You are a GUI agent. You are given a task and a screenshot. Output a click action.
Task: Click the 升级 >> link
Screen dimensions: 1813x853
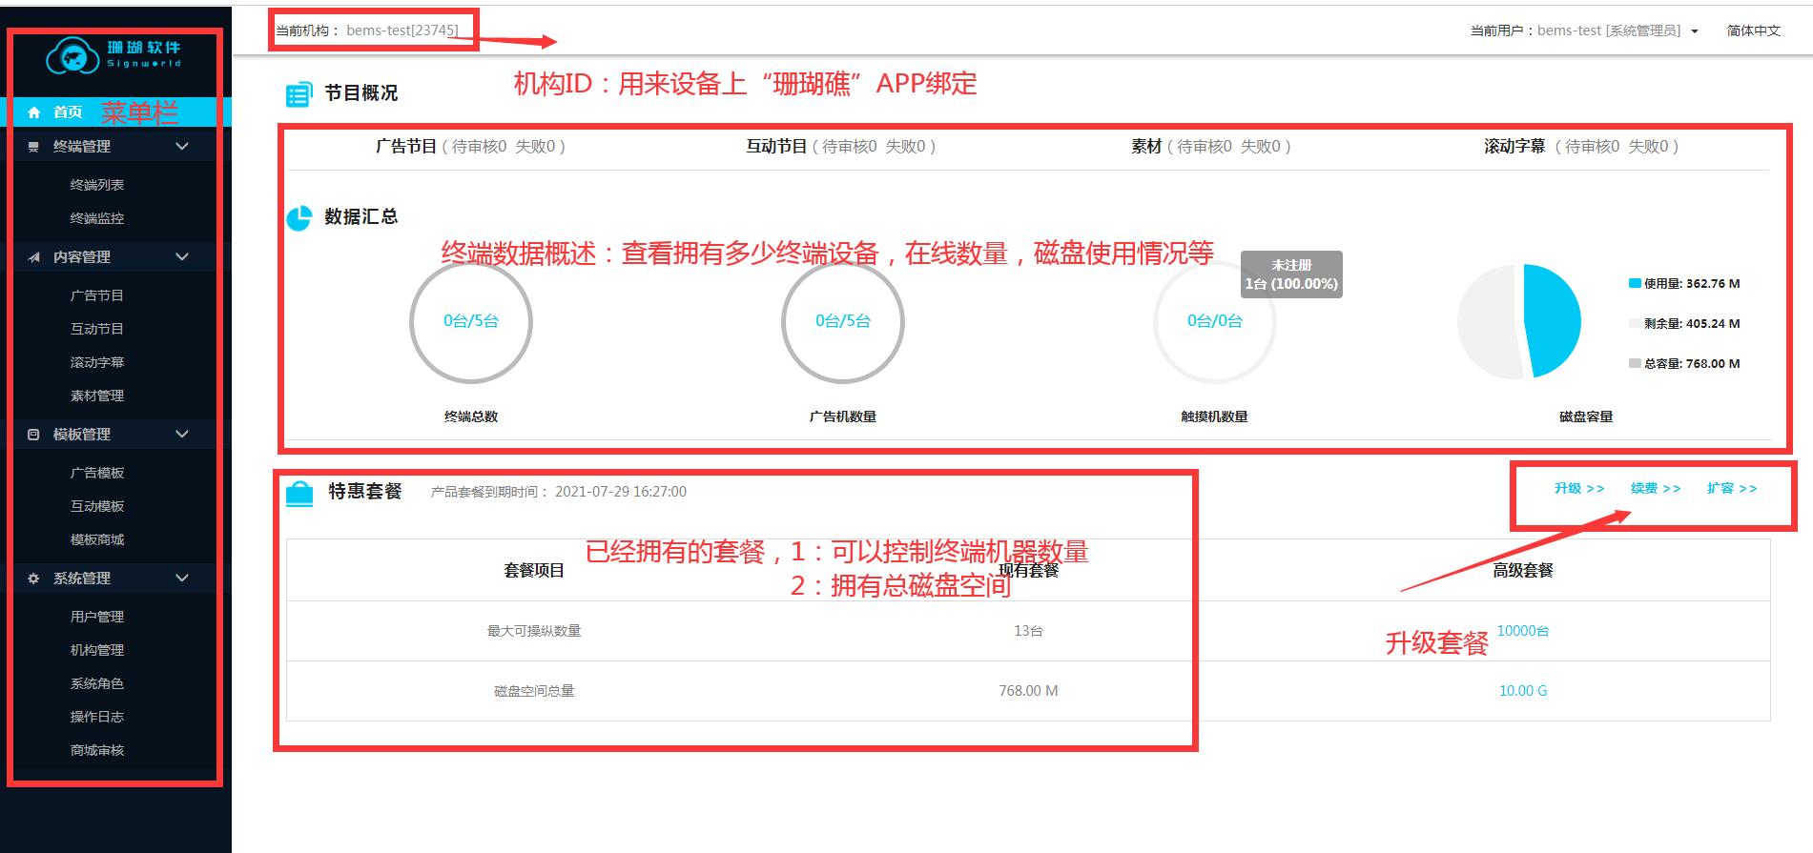click(x=1579, y=489)
